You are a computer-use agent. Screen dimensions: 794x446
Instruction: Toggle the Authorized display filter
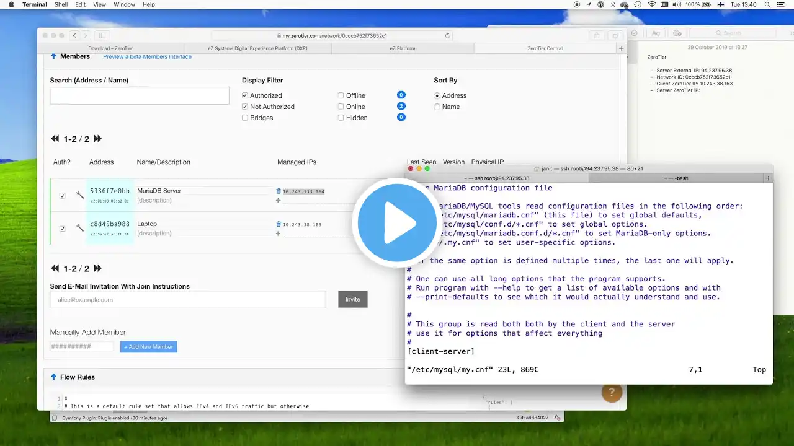245,95
